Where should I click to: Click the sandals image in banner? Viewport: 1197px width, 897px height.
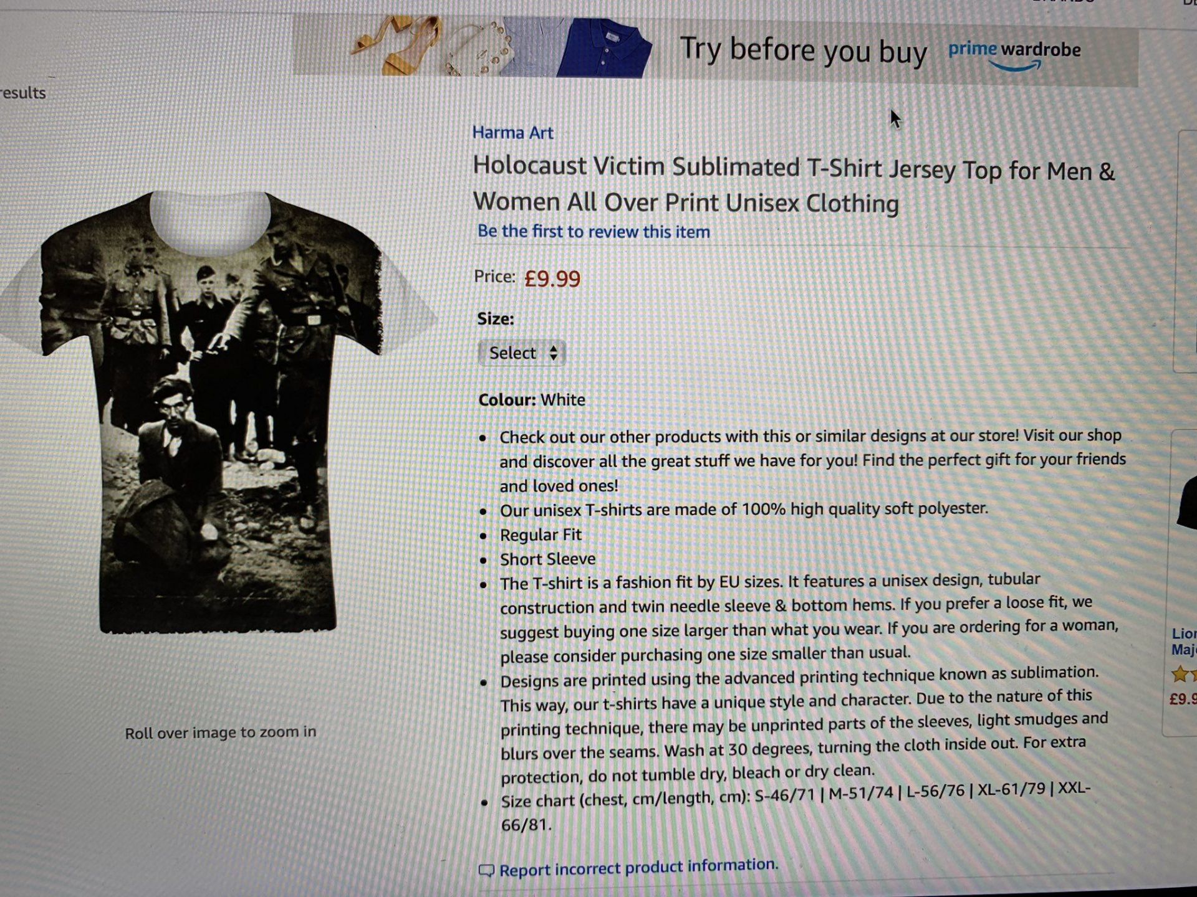(396, 45)
